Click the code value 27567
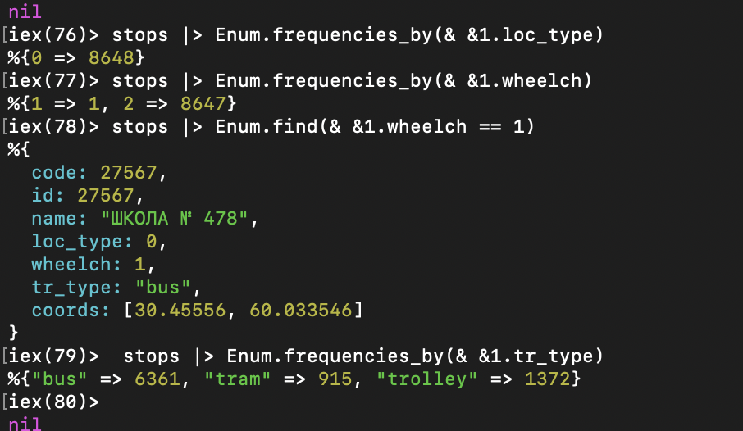The height and width of the screenshot is (431, 743). [134, 173]
